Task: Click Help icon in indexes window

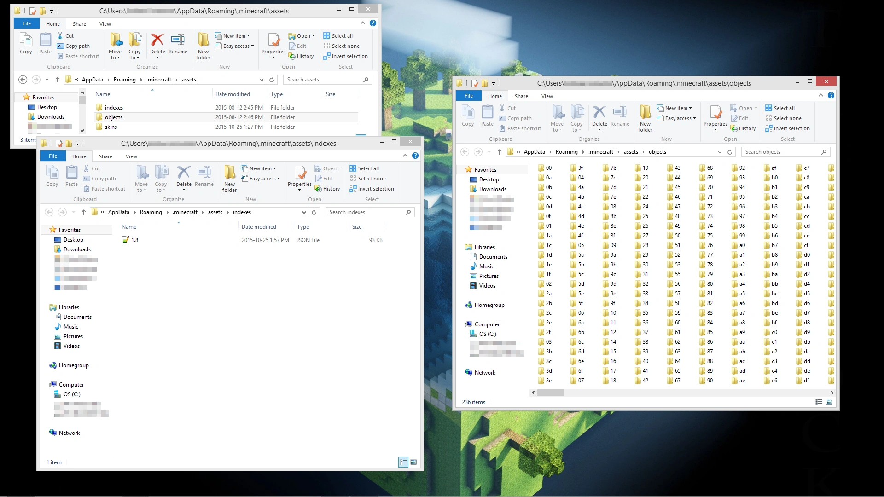Action: (x=415, y=156)
